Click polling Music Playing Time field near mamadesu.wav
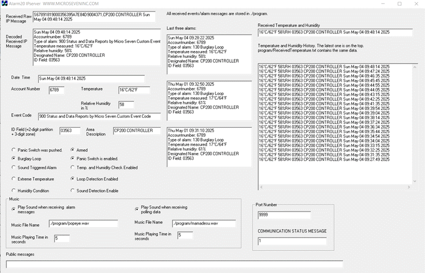The height and width of the screenshot is (273, 425). [x=186, y=235]
